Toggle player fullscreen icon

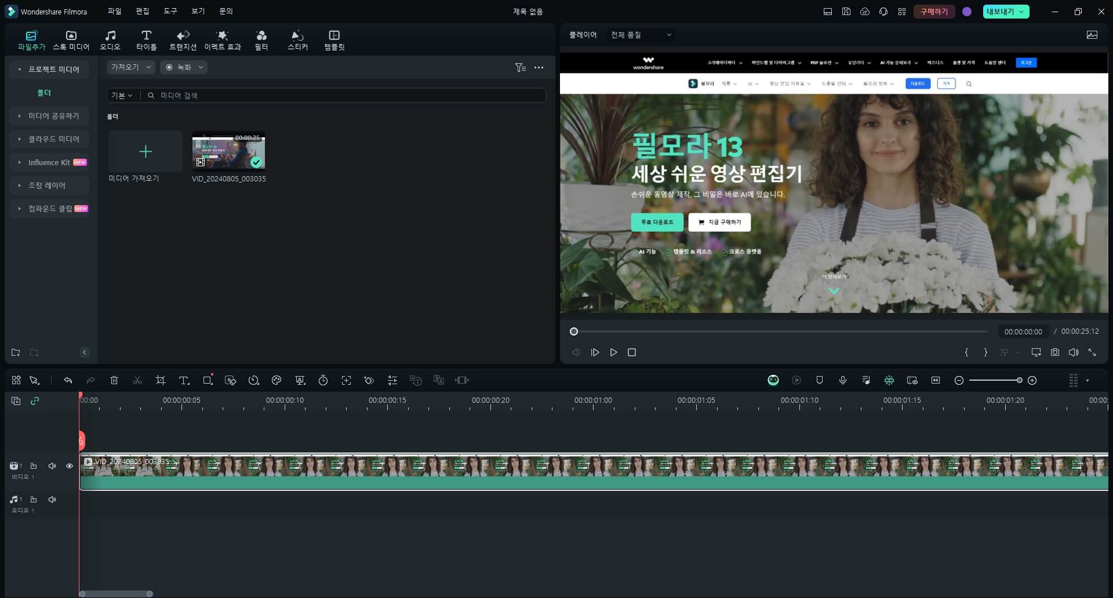point(1092,352)
